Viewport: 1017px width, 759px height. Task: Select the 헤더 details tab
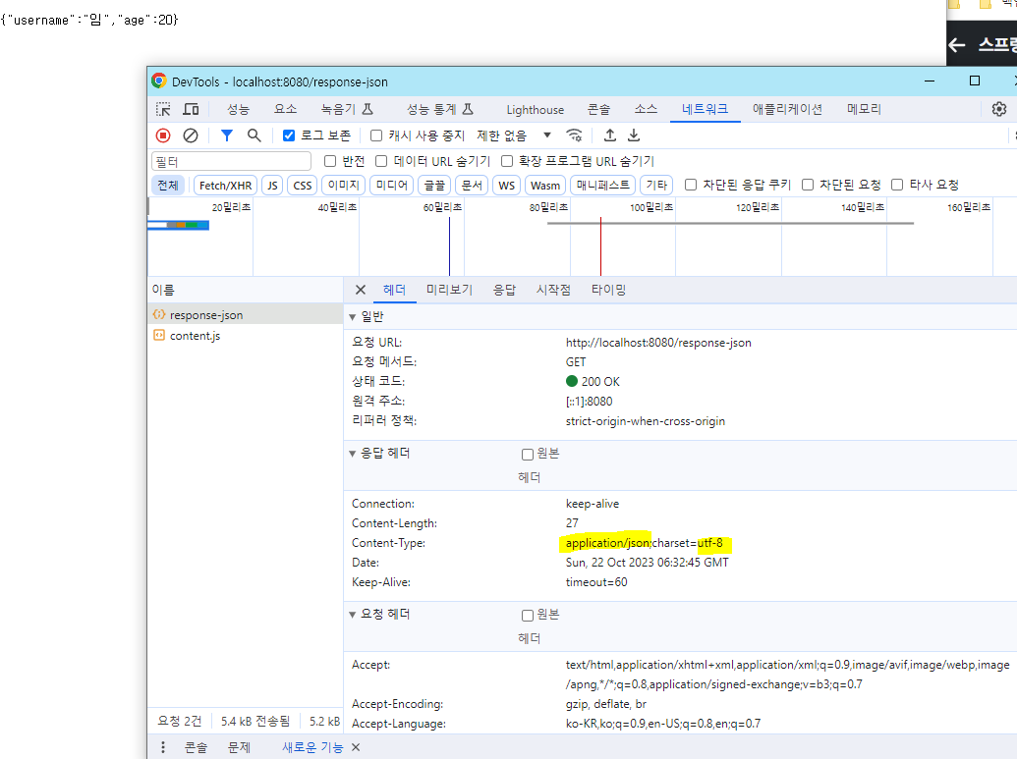[394, 290]
